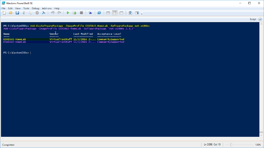Open the View menu
The height and width of the screenshot is (148, 264).
(x=18, y=8)
